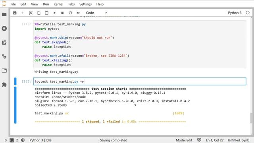The height and width of the screenshot is (143, 254).
Task: Open the Edit menu
Action: (23, 4)
